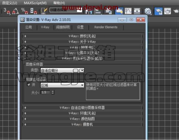Screen dimensions: 179x140
Task: Click the 渲染设置 dialog title icon
Action: pos(23,20)
